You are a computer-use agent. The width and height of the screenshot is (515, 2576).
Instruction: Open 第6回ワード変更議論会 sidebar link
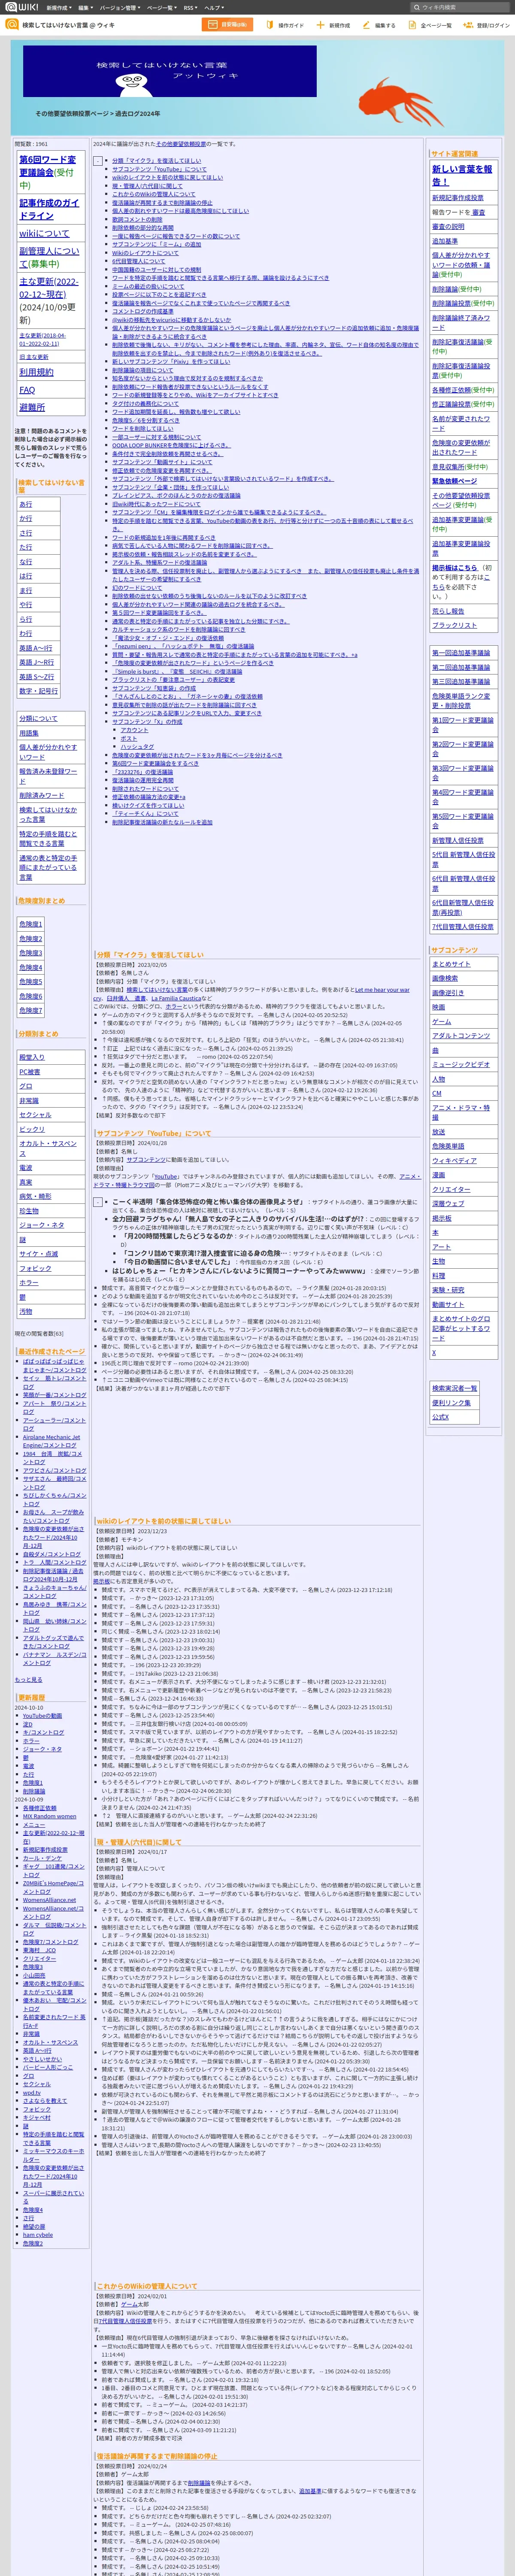coord(47,166)
